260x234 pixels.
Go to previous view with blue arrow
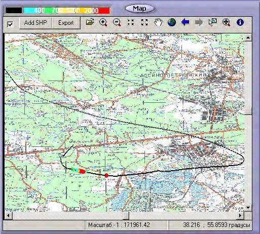coord(185,22)
